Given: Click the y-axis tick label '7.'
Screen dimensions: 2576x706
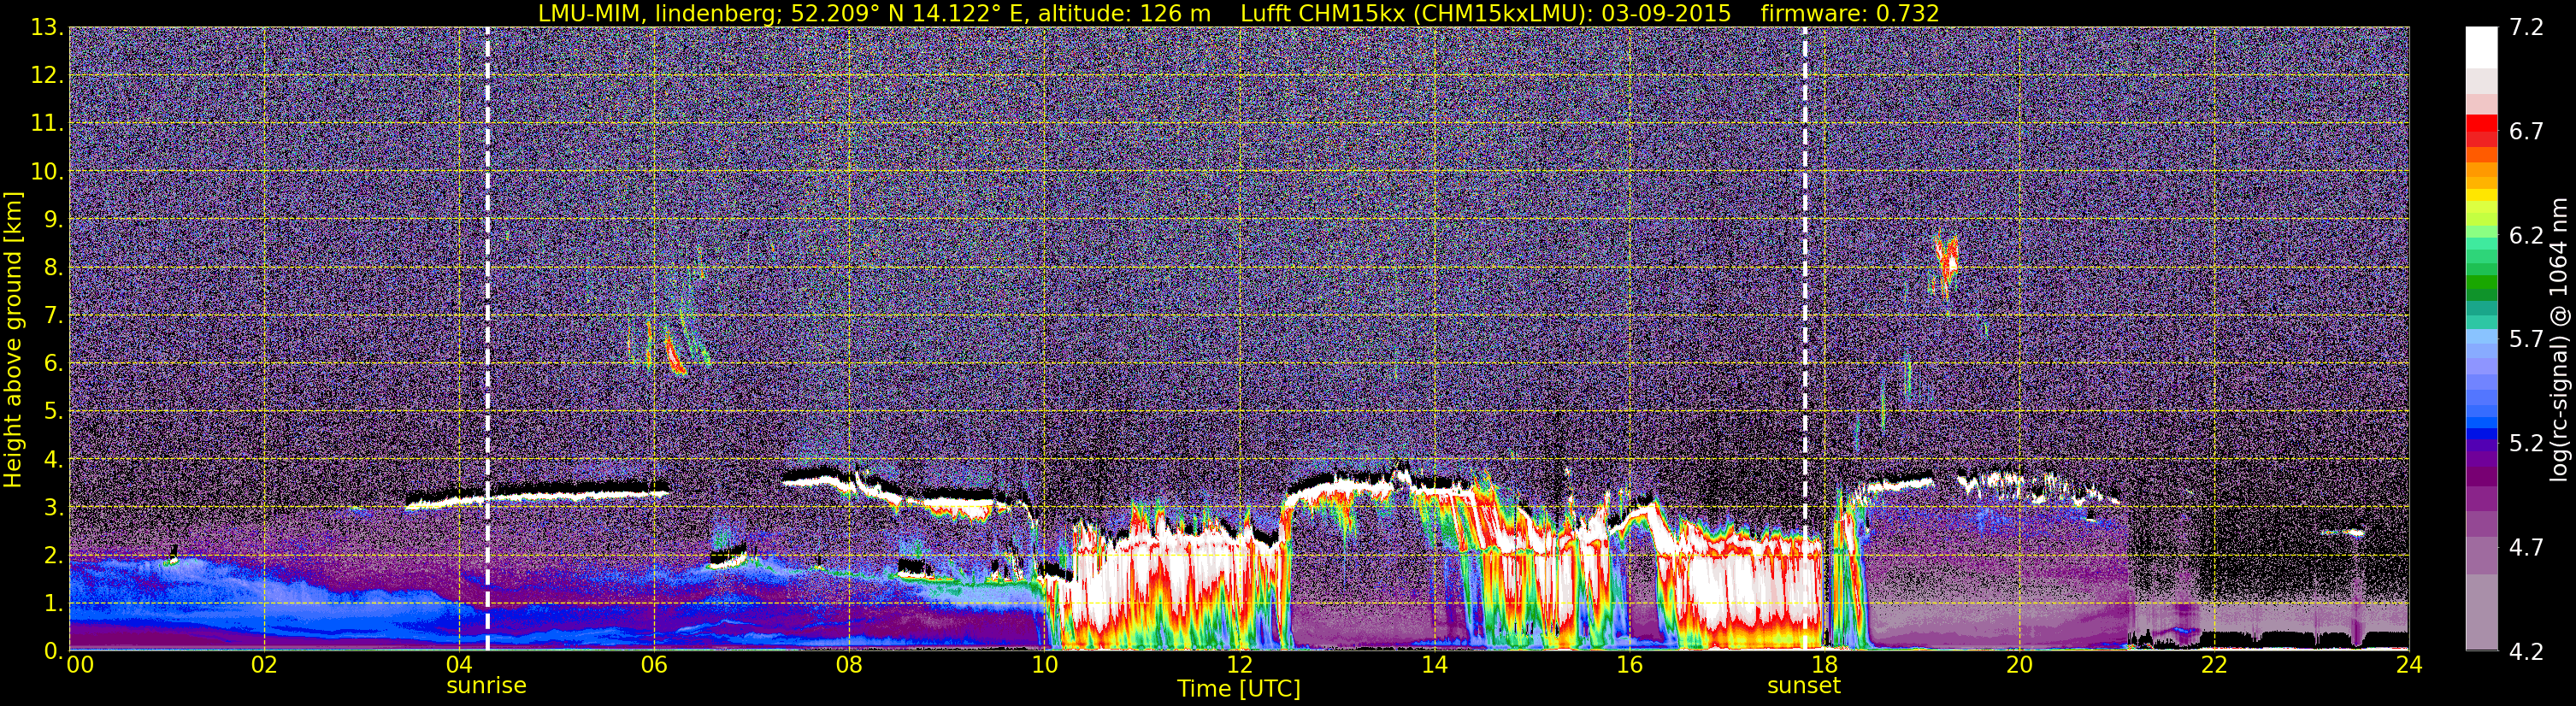Looking at the screenshot, I should click(53, 316).
